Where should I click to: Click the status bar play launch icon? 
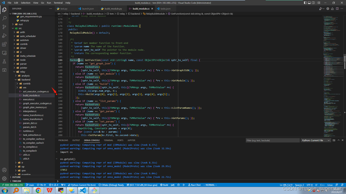pyautogui.click(x=184, y=185)
